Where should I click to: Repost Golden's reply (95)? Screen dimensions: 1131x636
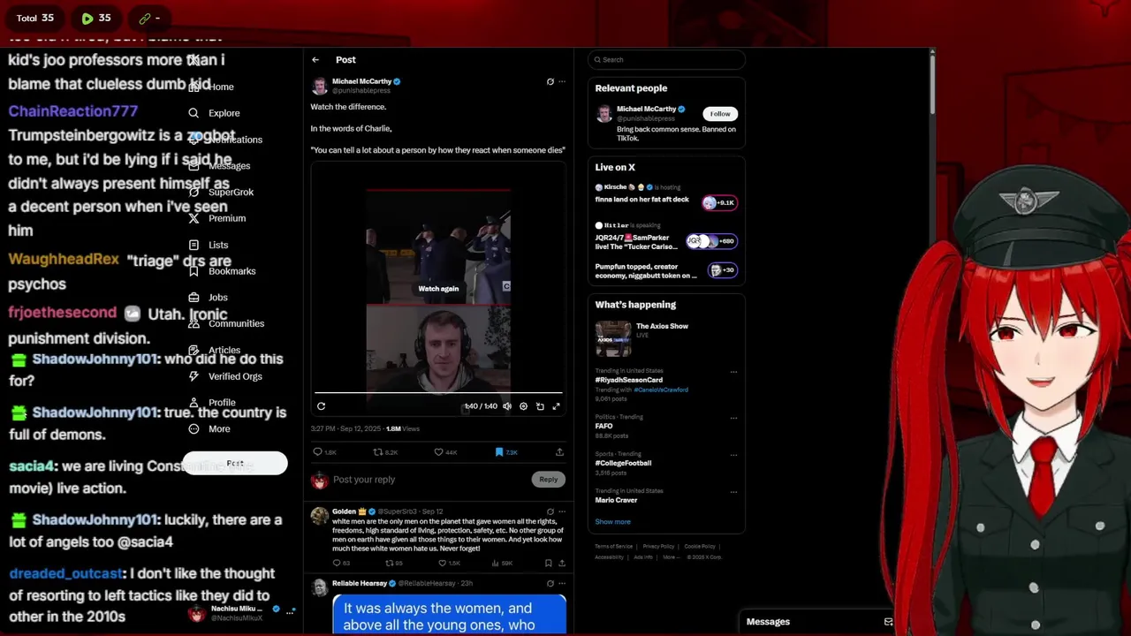(x=393, y=563)
